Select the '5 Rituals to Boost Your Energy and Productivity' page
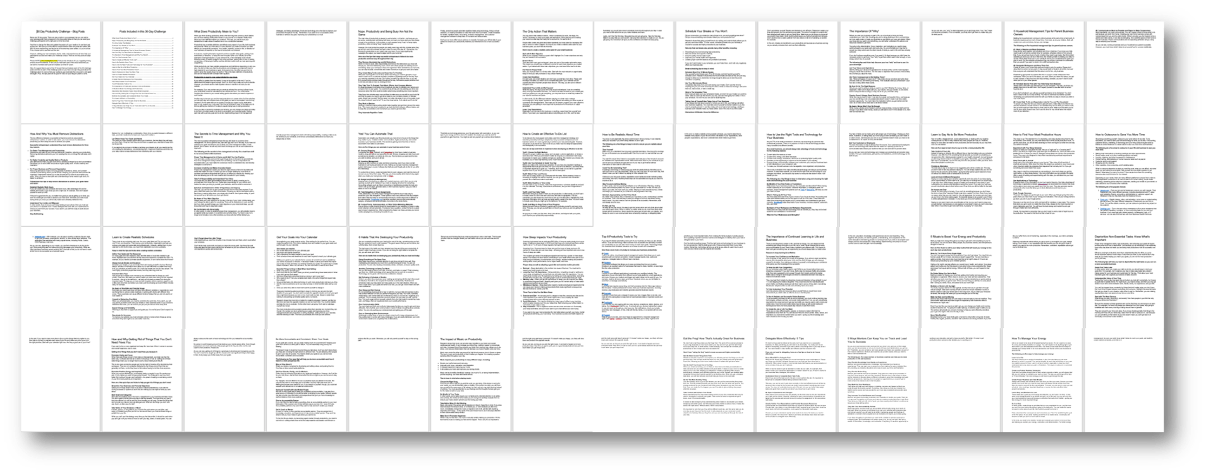 point(960,278)
